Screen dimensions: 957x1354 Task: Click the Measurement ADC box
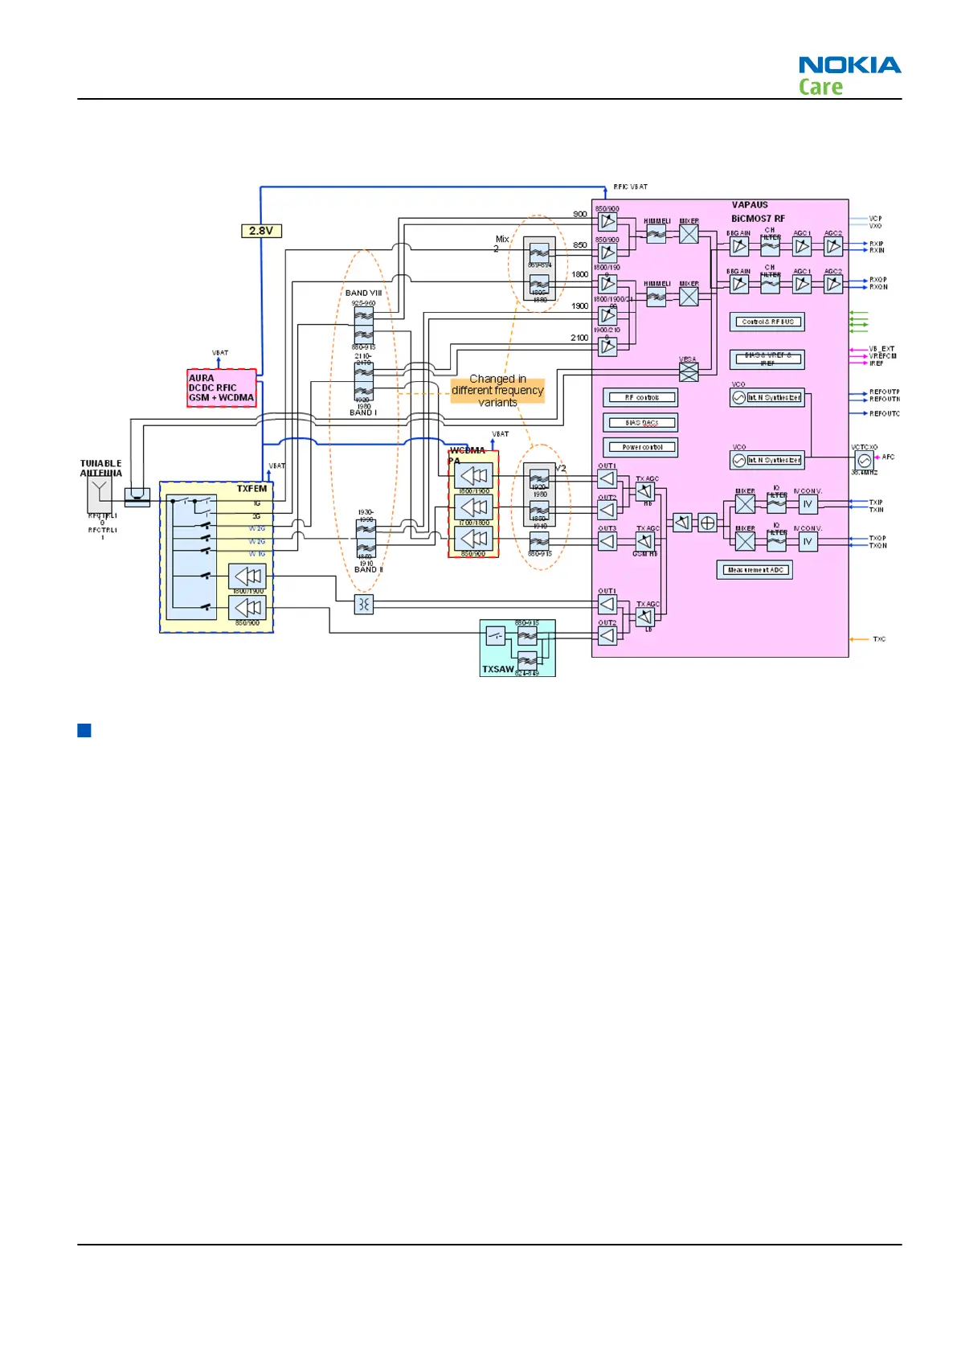(755, 570)
